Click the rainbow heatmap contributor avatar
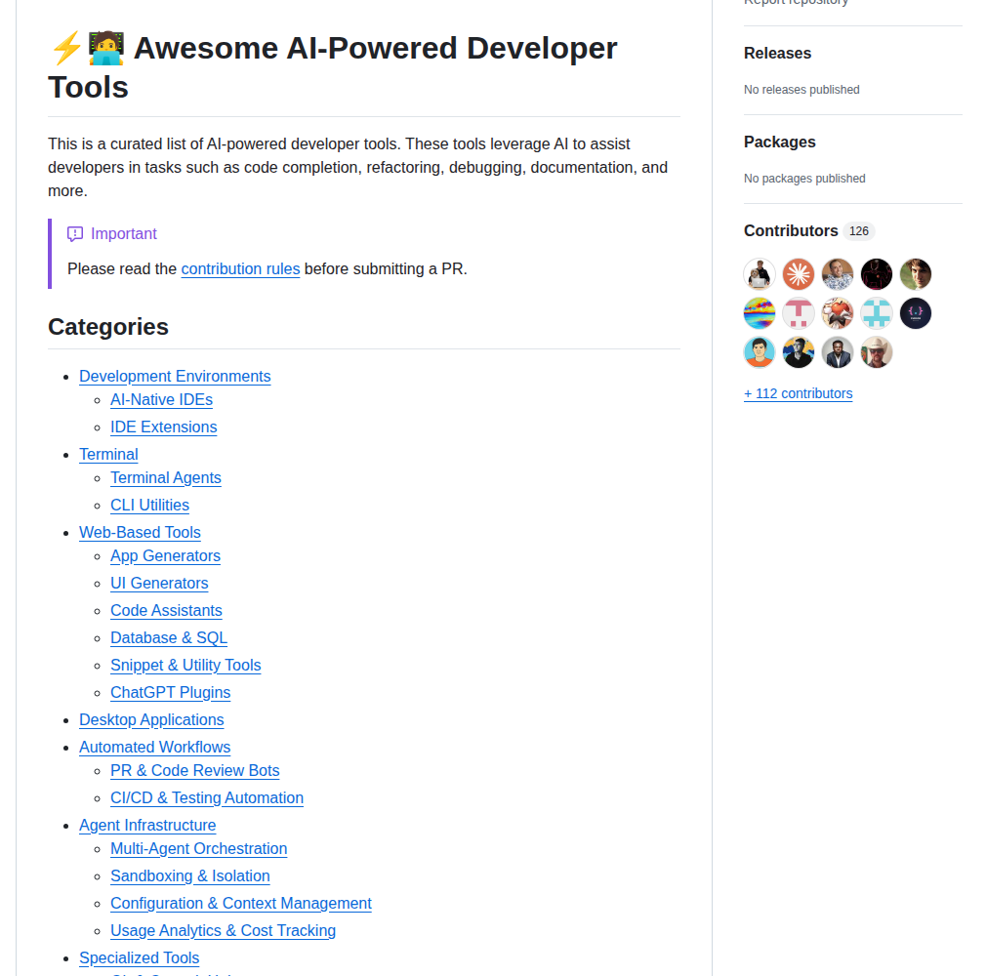Viewport: 986px width, 976px height. 760,313
